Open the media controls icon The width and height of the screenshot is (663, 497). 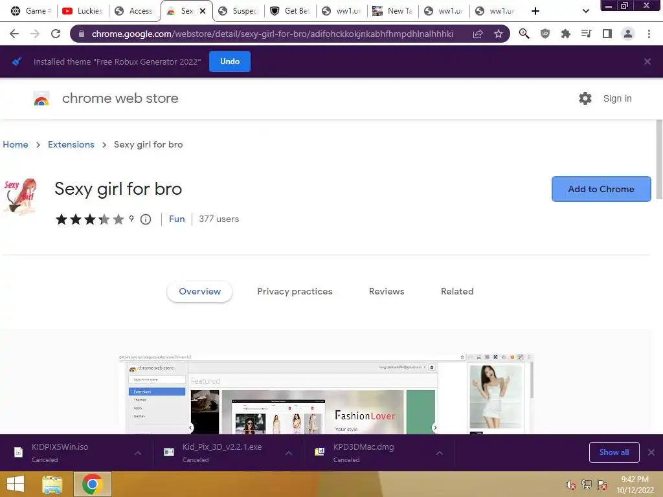[x=586, y=34]
